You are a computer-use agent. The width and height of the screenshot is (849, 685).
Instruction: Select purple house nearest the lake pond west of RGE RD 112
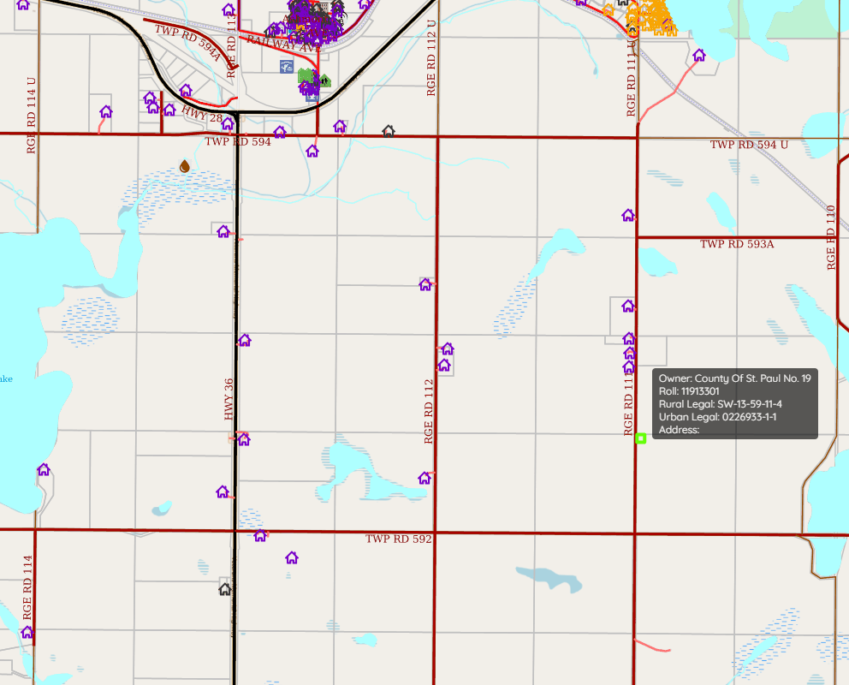[x=424, y=478]
